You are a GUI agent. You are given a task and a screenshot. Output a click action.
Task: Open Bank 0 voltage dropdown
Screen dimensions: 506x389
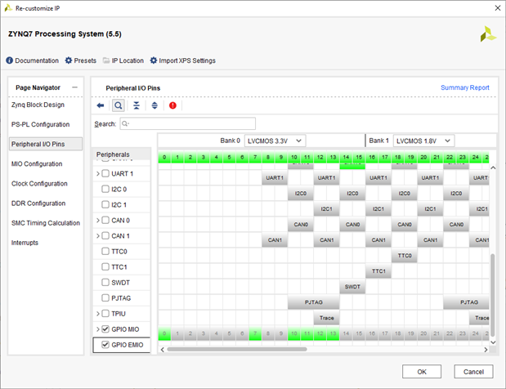(275, 141)
